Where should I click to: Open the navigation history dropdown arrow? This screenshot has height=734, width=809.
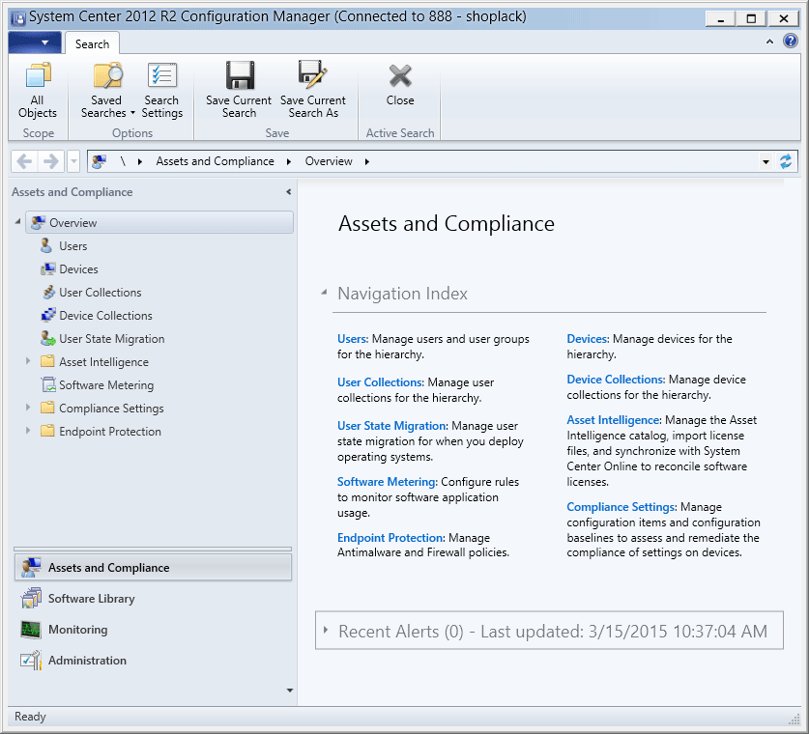(73, 161)
